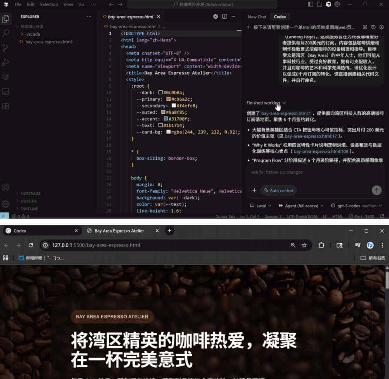
Task: Select the File menu
Action: [x=18, y=4]
